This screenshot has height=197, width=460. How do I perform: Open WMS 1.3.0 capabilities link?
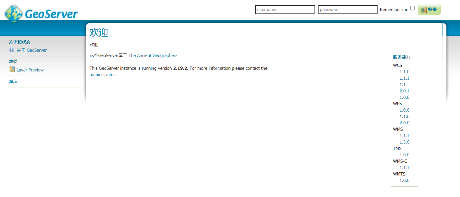(x=404, y=142)
